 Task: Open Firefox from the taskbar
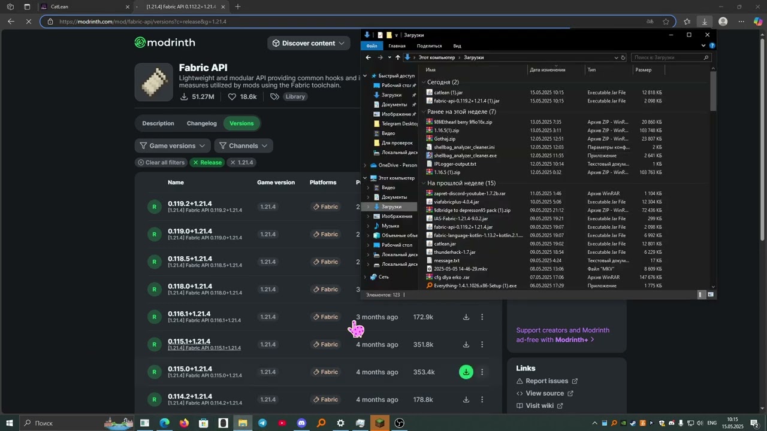click(x=184, y=423)
